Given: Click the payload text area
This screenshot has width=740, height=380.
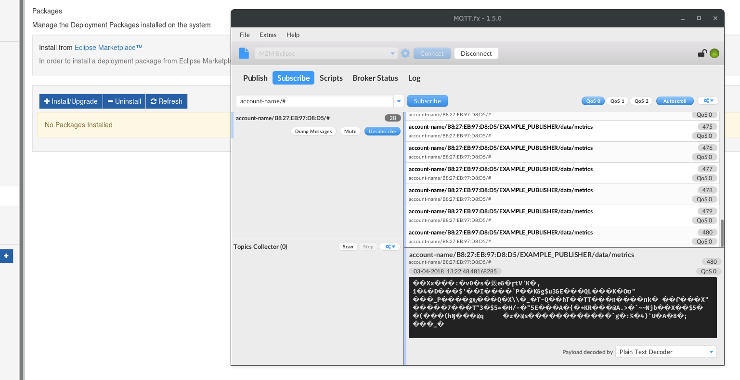Looking at the screenshot, I should (562, 307).
